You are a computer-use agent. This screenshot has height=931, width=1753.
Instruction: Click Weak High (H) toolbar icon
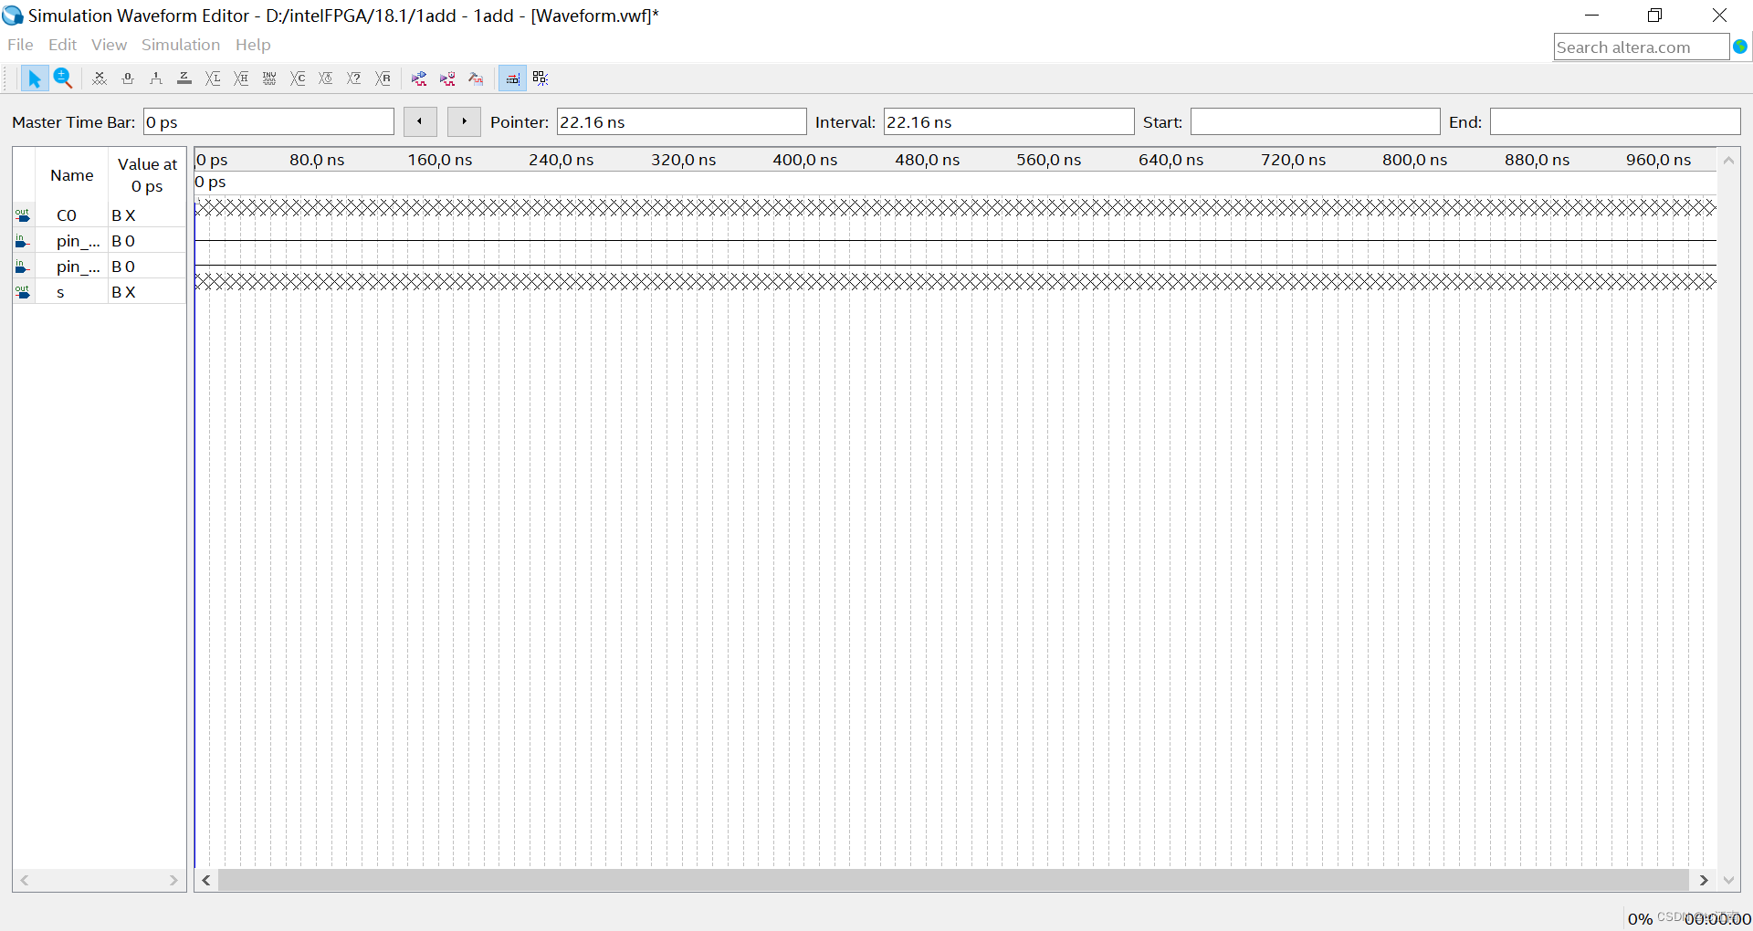click(x=241, y=78)
